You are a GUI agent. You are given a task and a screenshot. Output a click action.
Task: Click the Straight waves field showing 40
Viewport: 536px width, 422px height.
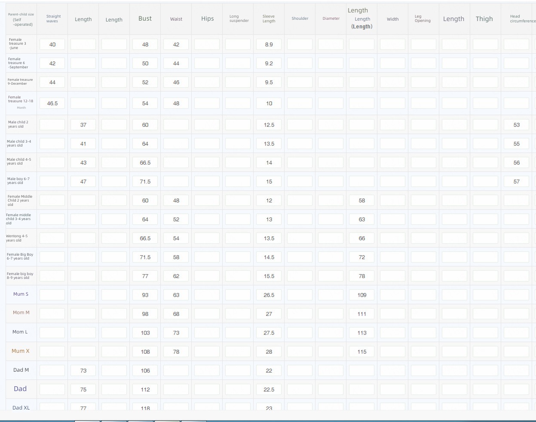tap(52, 44)
